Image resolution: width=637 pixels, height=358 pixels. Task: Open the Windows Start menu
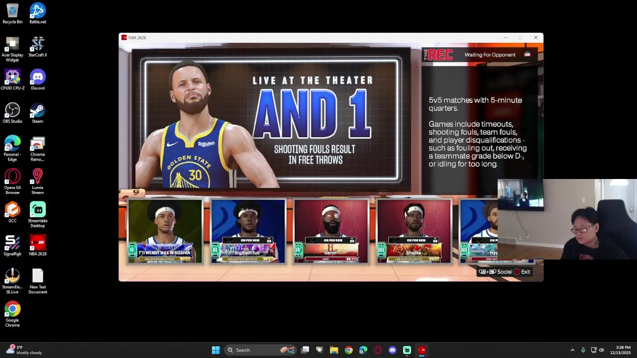click(215, 350)
